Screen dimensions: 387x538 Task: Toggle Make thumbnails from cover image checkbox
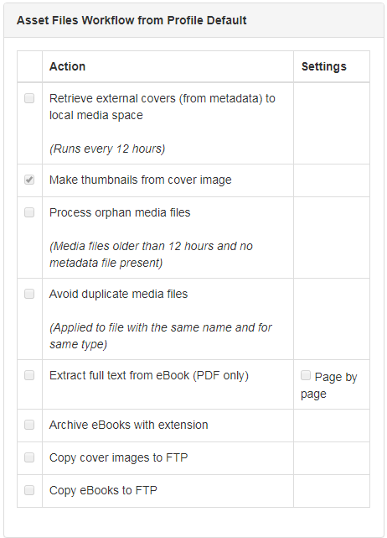point(29,180)
